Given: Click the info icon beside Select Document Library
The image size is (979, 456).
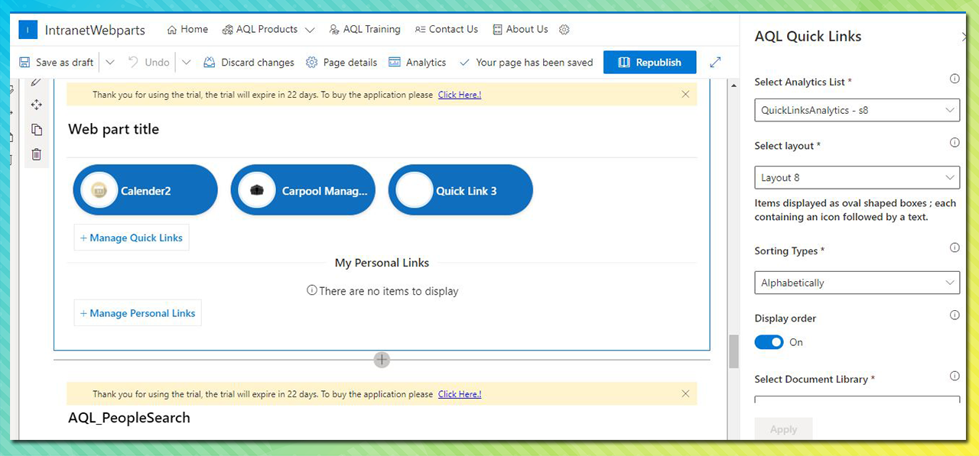Looking at the screenshot, I should 955,377.
